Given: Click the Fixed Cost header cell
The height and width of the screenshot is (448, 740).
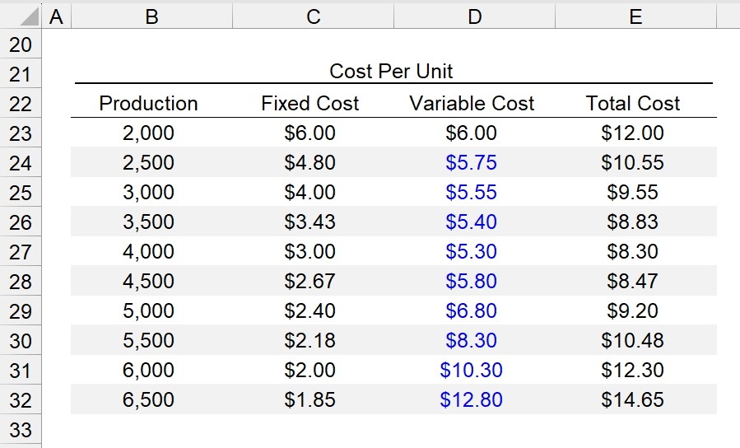Looking at the screenshot, I should [x=313, y=104].
